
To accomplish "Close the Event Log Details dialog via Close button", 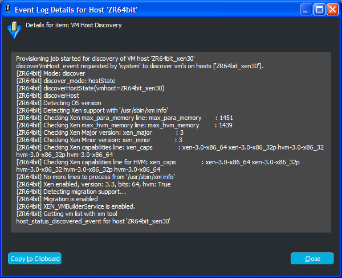I will pos(312,259).
